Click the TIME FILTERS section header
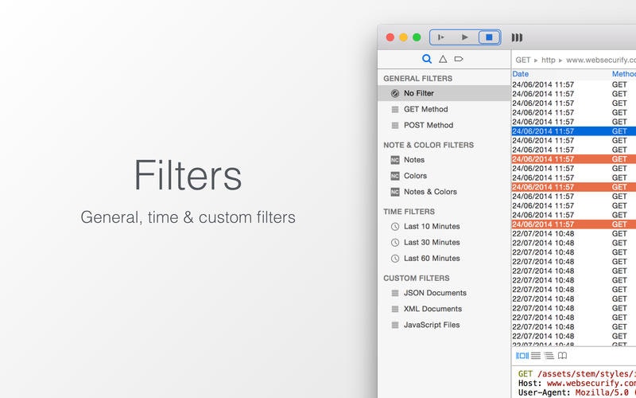Image resolution: width=636 pixels, height=398 pixels. click(409, 212)
